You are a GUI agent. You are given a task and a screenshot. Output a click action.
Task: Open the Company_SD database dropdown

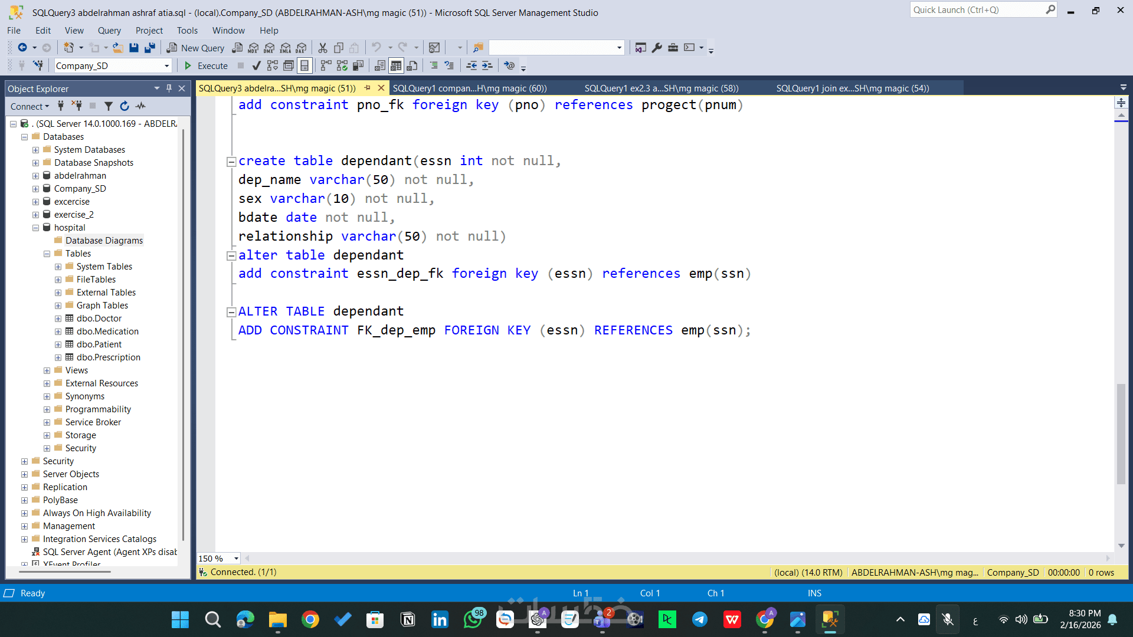(166, 65)
